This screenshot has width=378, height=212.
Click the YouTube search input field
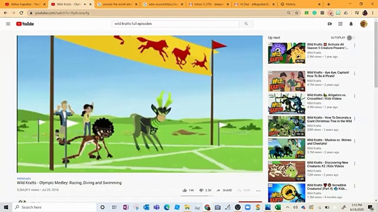coord(175,24)
